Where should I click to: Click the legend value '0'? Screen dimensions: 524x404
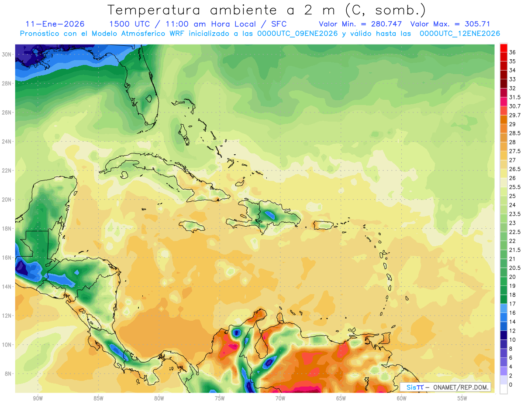click(511, 385)
